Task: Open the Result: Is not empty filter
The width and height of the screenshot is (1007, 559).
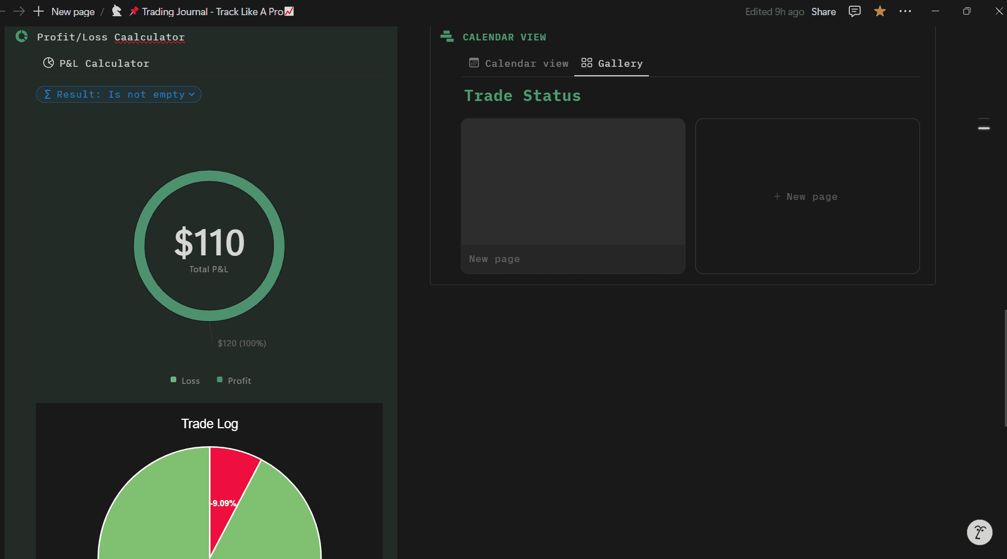Action: [118, 94]
